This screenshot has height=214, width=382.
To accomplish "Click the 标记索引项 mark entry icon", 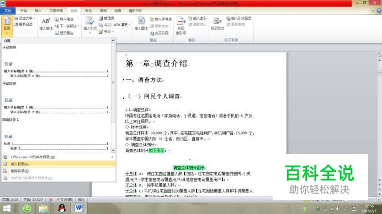I will [181, 21].
